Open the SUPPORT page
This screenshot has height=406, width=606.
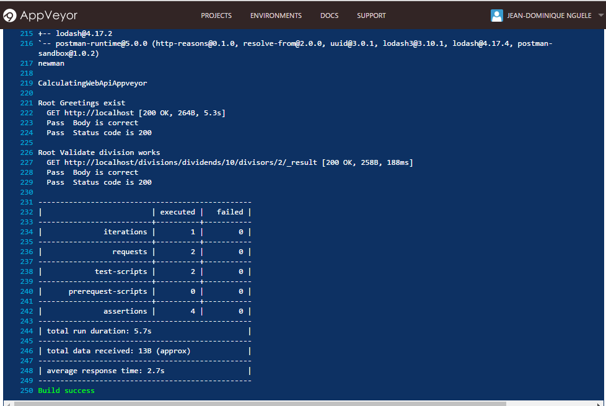pos(371,15)
